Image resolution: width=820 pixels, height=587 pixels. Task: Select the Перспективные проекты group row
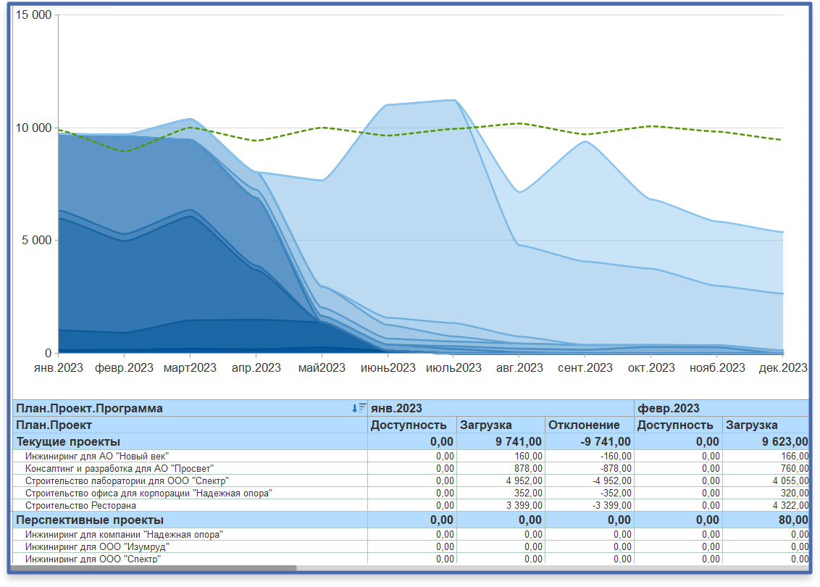tap(411, 520)
